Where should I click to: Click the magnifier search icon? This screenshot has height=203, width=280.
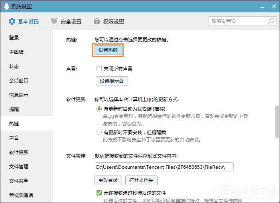pyautogui.click(x=271, y=21)
